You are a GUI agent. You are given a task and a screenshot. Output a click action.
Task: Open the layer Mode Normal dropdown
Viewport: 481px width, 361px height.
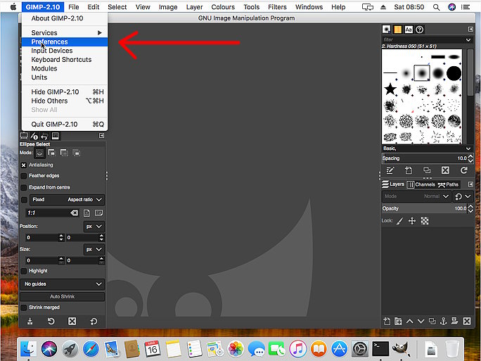416,196
